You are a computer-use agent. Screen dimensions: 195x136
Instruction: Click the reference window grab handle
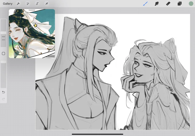[32, 10]
